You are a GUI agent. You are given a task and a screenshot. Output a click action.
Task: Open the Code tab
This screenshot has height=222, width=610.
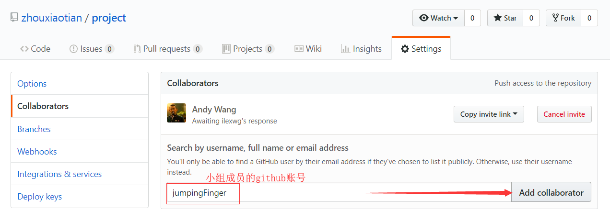[x=35, y=49]
